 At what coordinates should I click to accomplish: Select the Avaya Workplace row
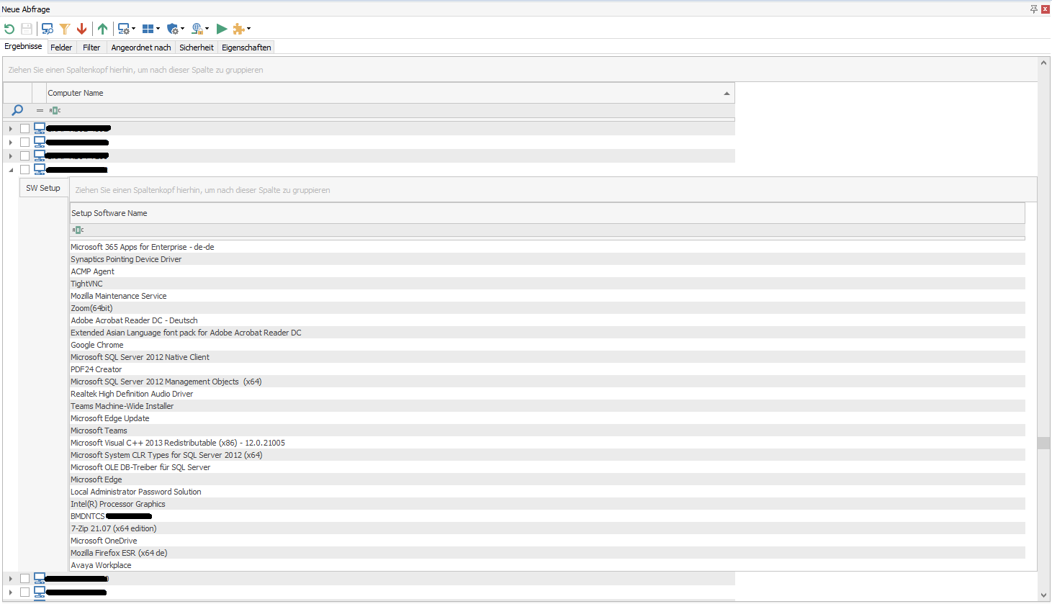pos(547,565)
